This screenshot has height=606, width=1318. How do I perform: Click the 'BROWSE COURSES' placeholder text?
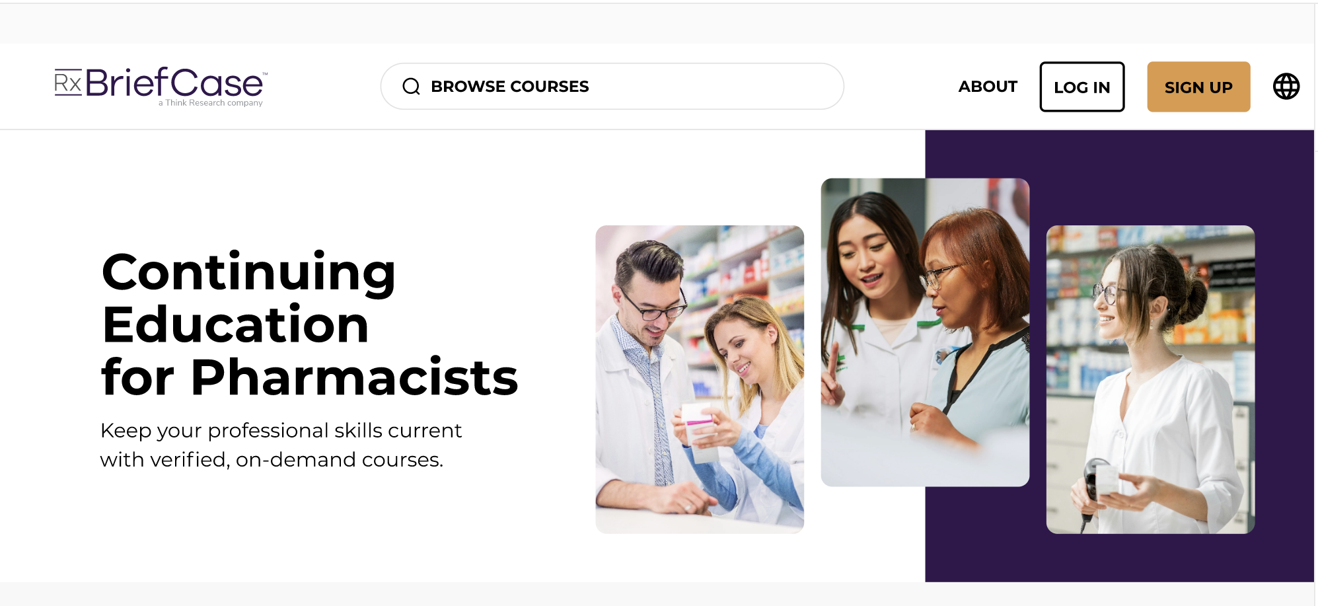click(x=509, y=87)
